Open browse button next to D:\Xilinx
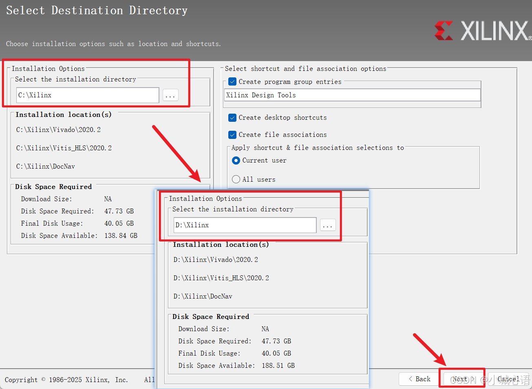This screenshot has width=532, height=389. tap(328, 225)
